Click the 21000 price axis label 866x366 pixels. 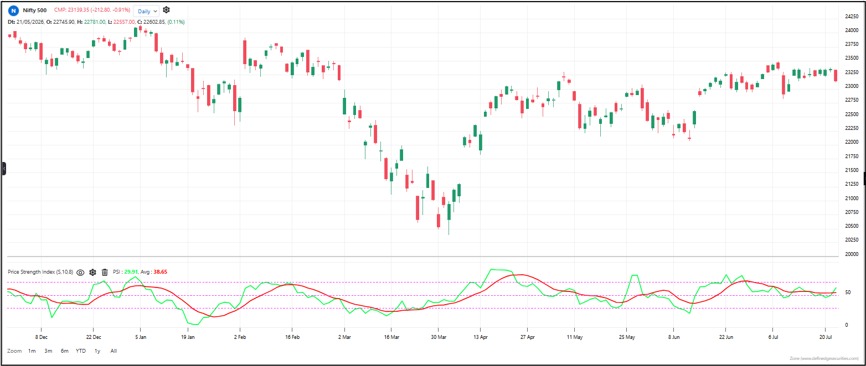(851, 198)
